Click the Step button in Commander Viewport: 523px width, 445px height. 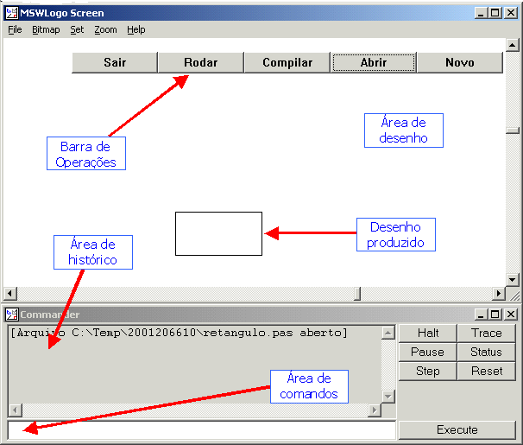pos(428,372)
